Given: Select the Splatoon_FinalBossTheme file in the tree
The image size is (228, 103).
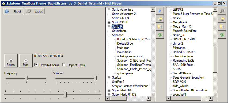Looking at the screenshot, I should click(134, 65).
